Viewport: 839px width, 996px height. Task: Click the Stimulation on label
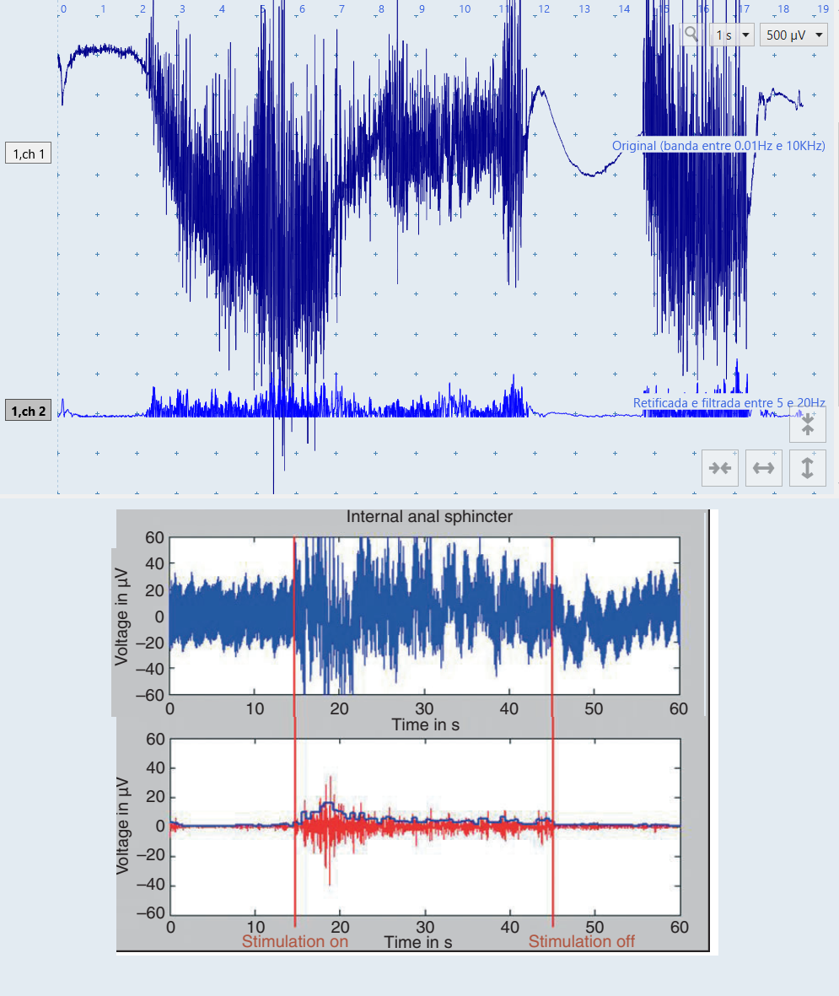(x=294, y=941)
